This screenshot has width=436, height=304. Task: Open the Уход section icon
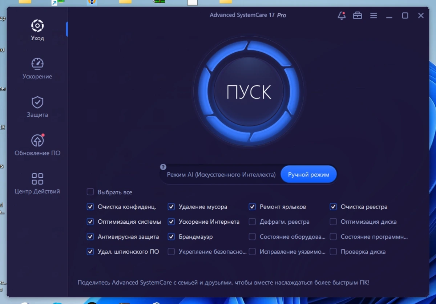pos(37,25)
